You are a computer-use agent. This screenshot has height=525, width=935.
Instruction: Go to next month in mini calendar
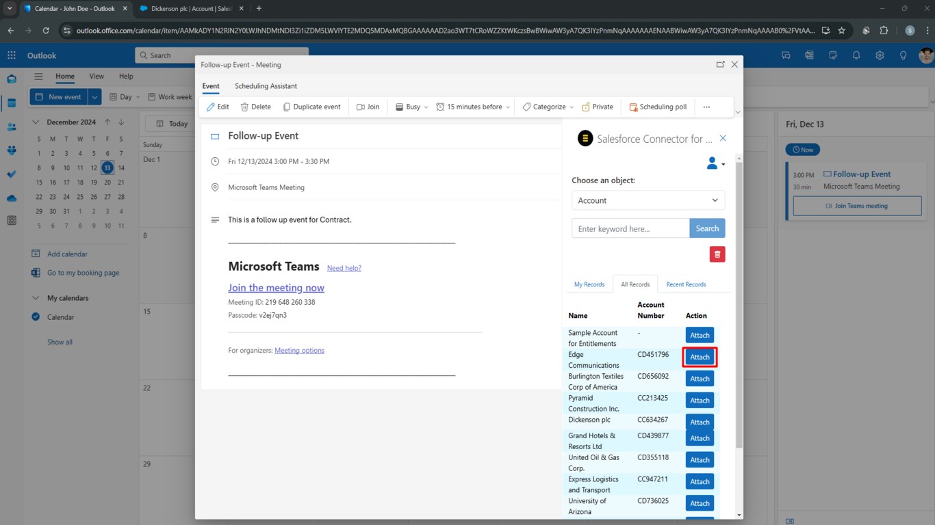coord(121,122)
